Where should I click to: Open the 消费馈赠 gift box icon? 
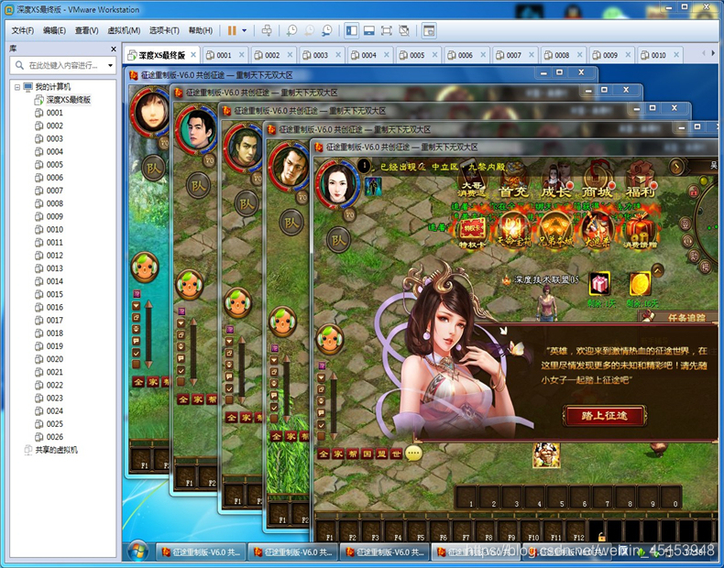(640, 231)
